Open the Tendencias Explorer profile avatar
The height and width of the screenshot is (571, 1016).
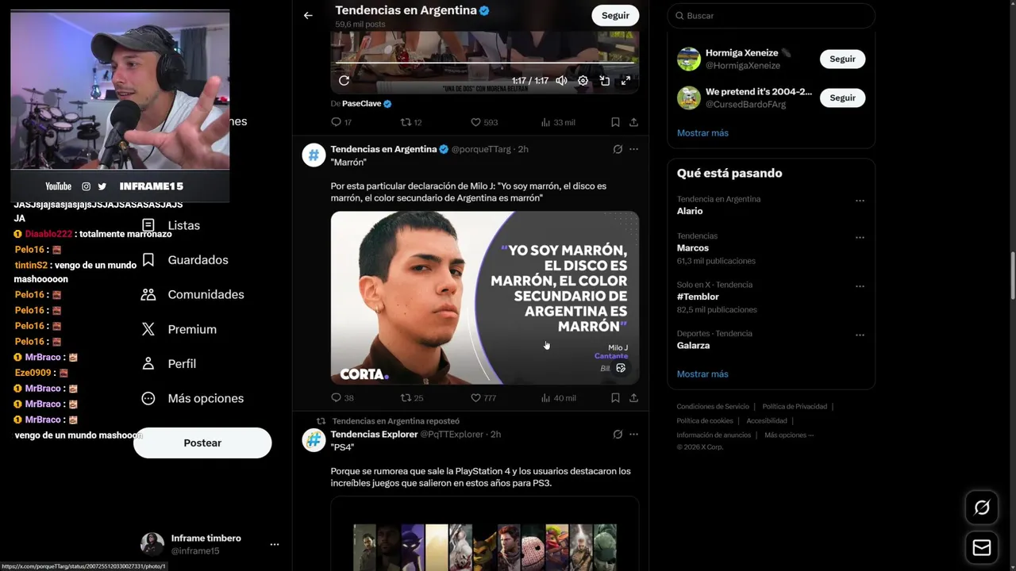click(x=314, y=440)
